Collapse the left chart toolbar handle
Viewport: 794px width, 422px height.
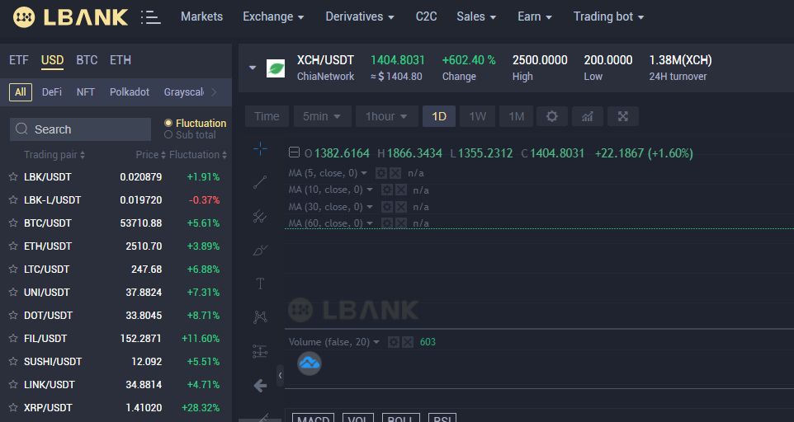point(280,376)
